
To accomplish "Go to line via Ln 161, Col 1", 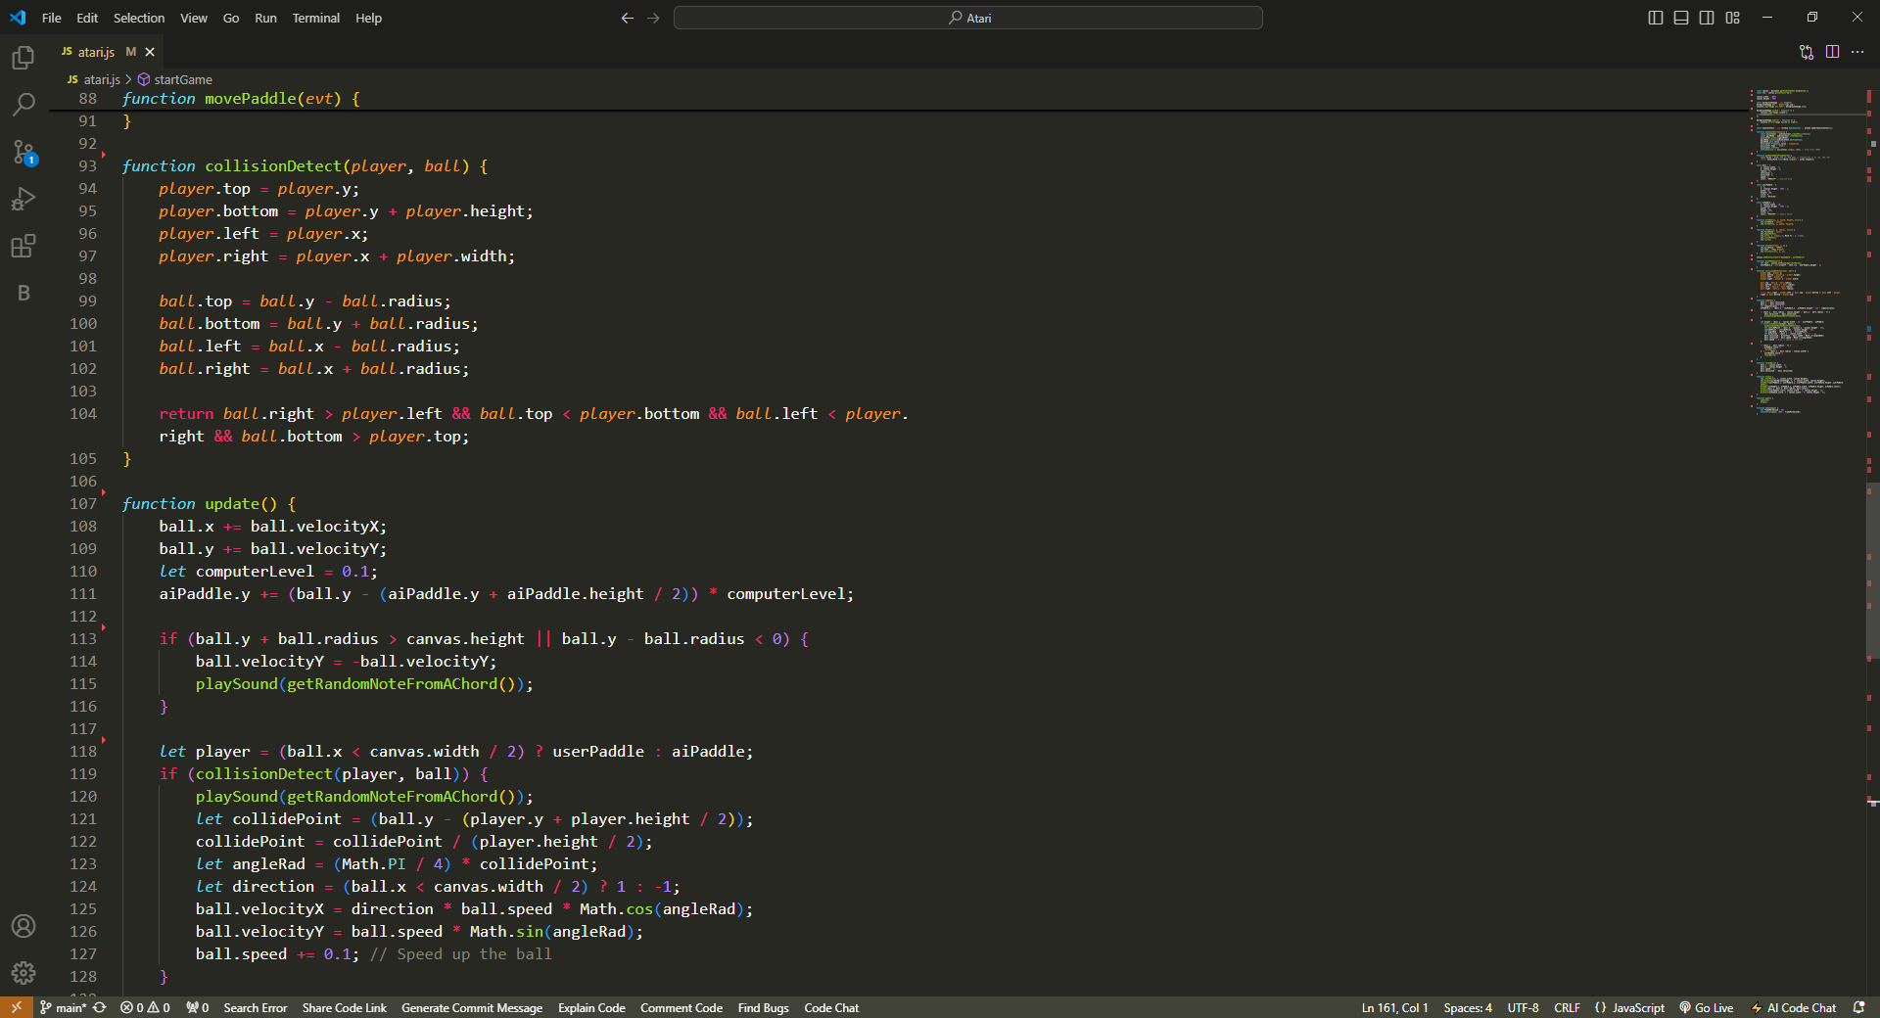I will tap(1394, 1007).
